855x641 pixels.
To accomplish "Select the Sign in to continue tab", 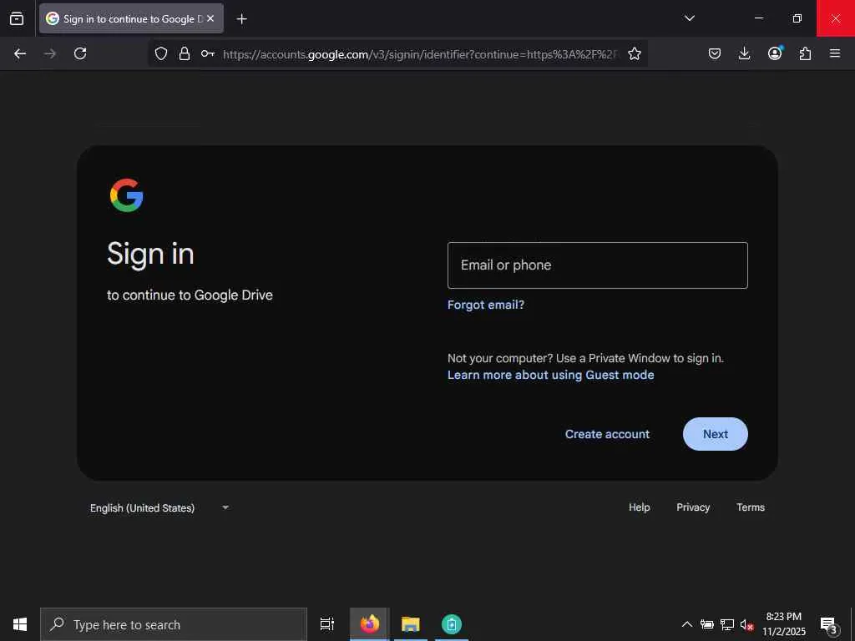I will coord(131,18).
